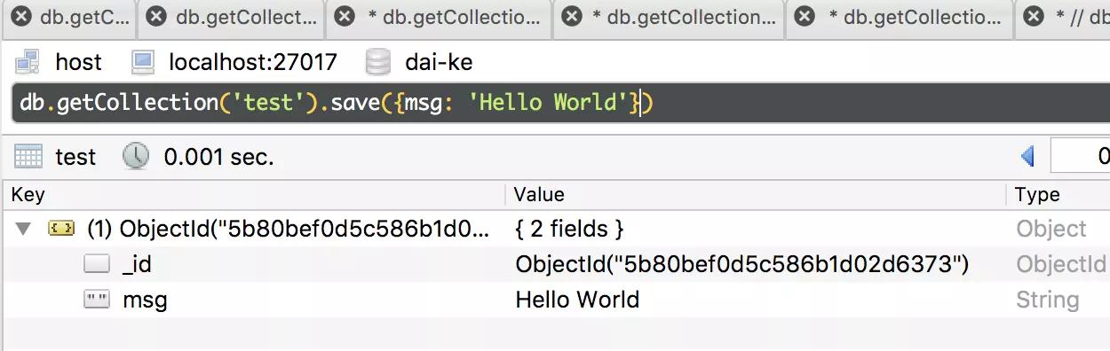Viewport: 1110px width, 351px height.
Task: Click the execution time clock icon
Action: (136, 157)
